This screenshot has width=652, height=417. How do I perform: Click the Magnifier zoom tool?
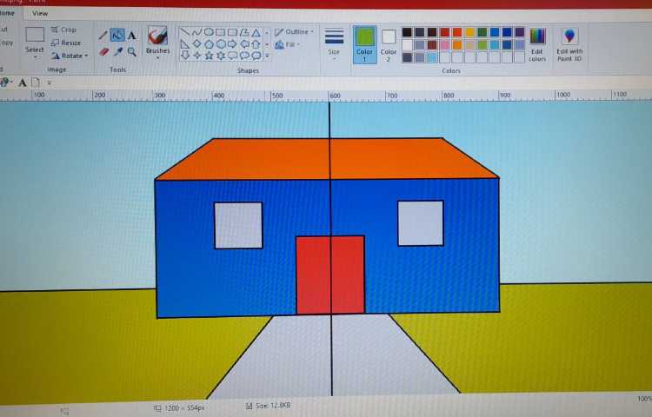(131, 51)
